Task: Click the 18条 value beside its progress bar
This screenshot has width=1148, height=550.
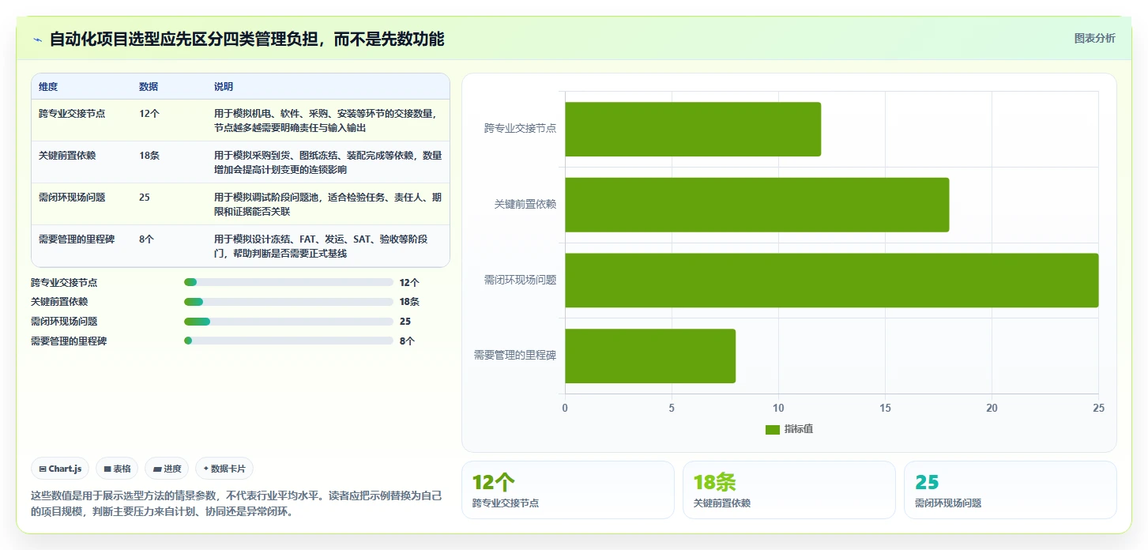Action: point(409,302)
